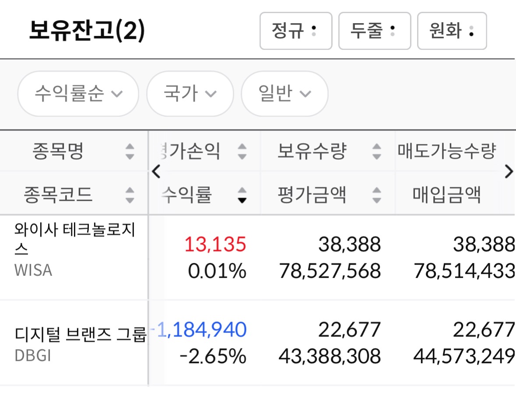Click the 0.01% return rate
The image size is (516, 396).
pos(217,271)
